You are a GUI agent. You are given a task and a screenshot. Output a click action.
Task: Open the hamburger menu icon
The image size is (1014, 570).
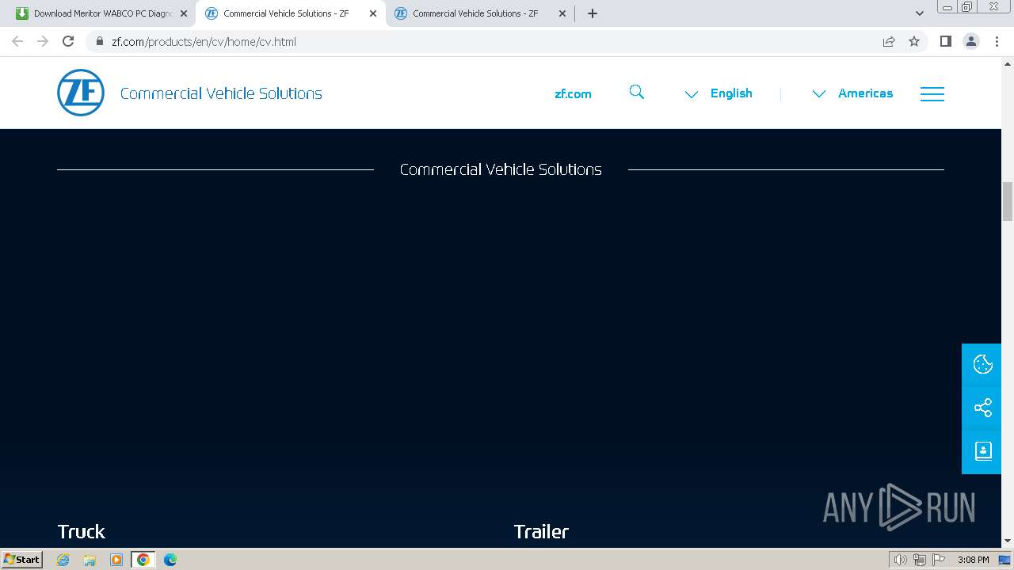click(932, 93)
